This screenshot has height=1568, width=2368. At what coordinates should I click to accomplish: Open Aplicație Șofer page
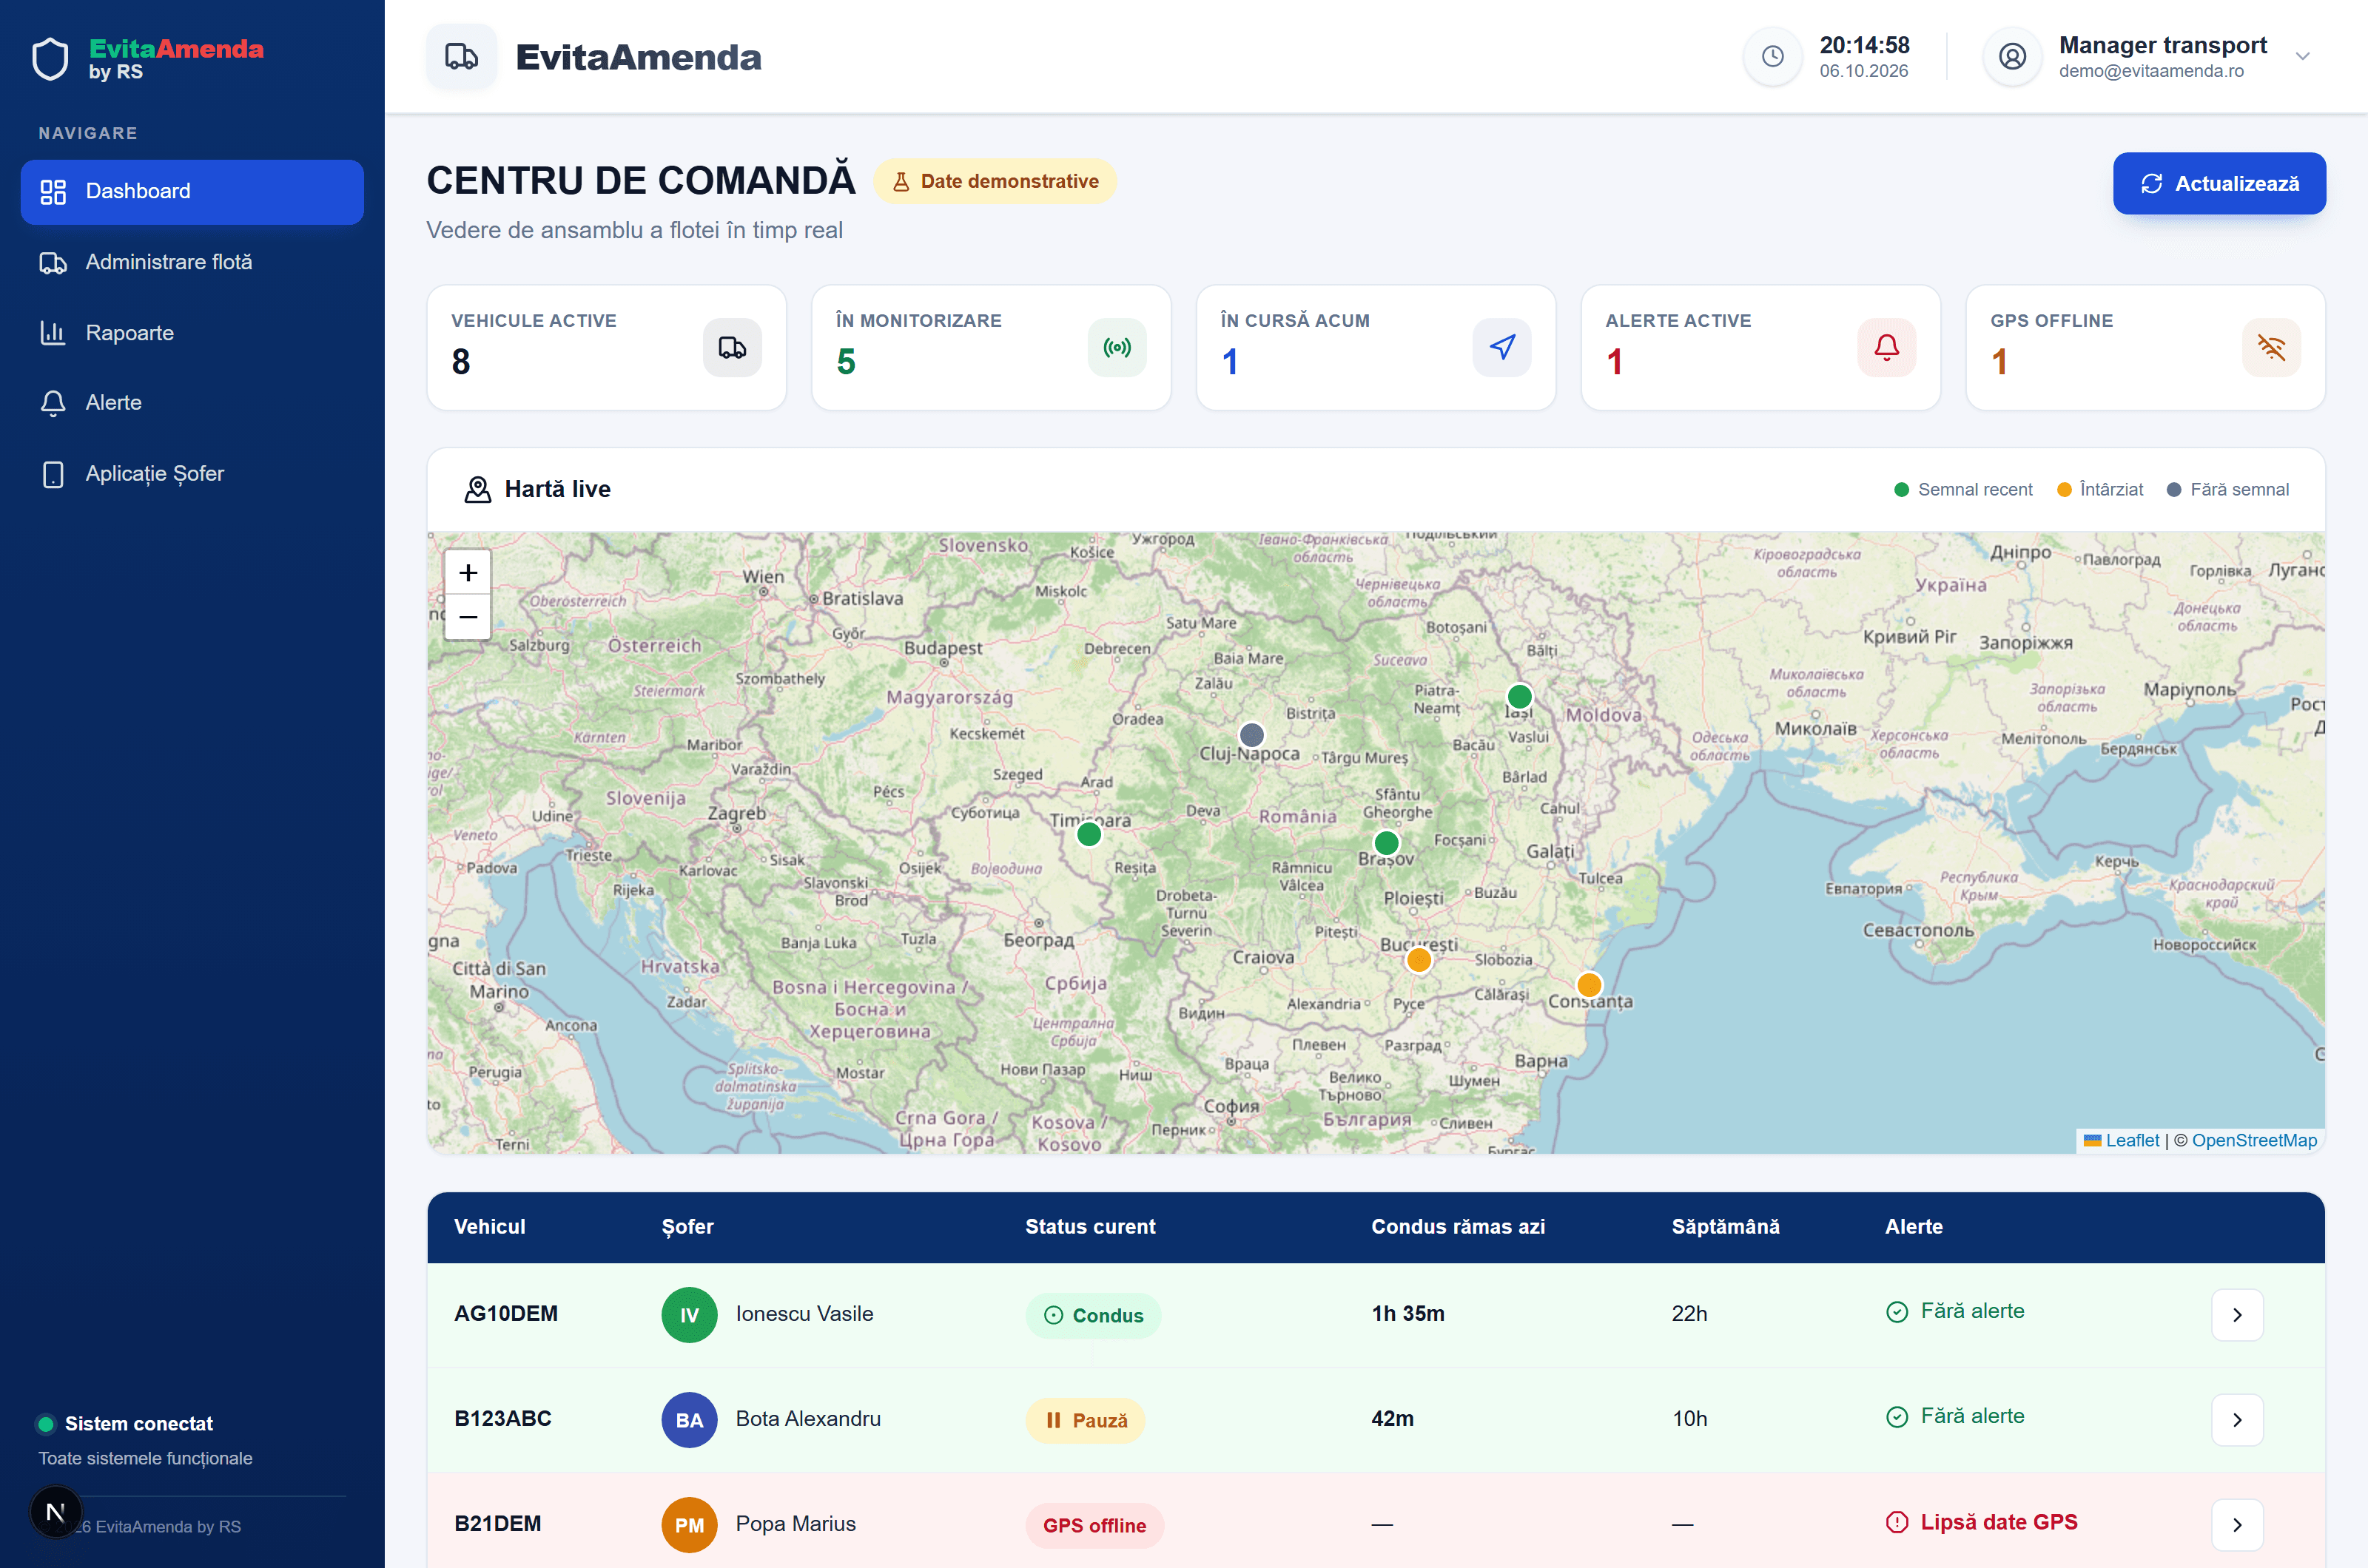[x=192, y=474]
